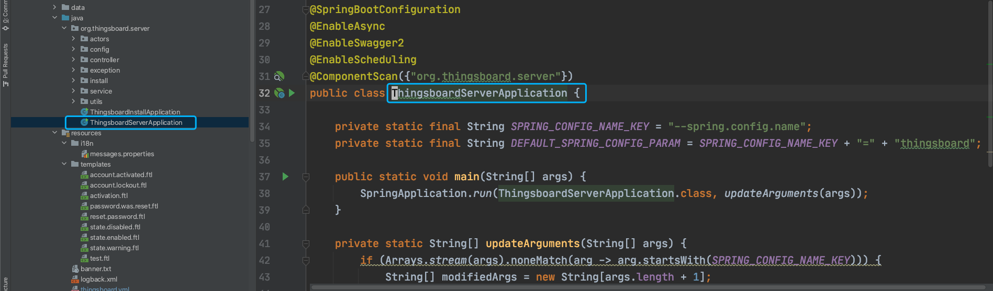993x291 pixels.
Task: Expand the data folder
Action: 54,7
